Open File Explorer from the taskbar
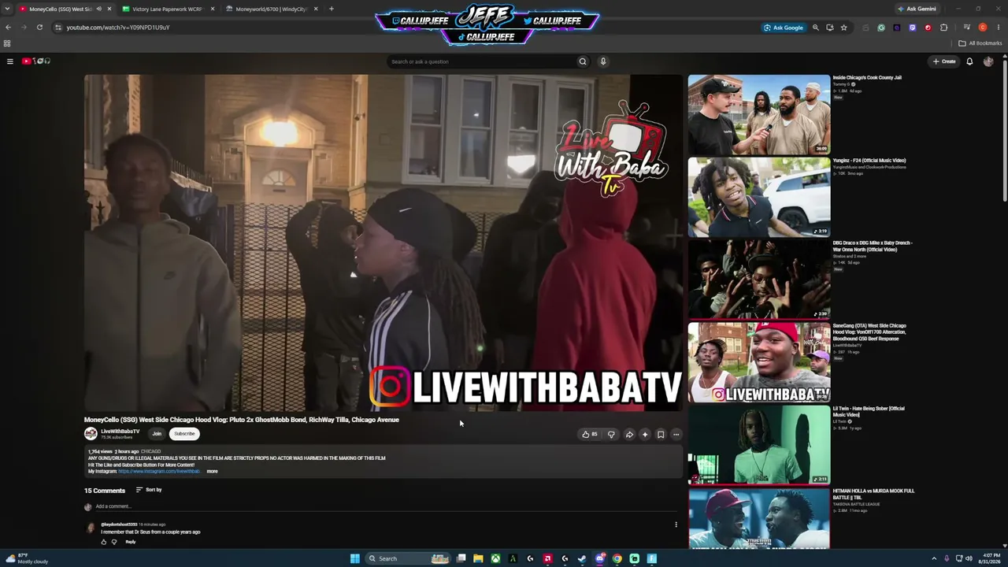The image size is (1008, 567). tap(478, 558)
